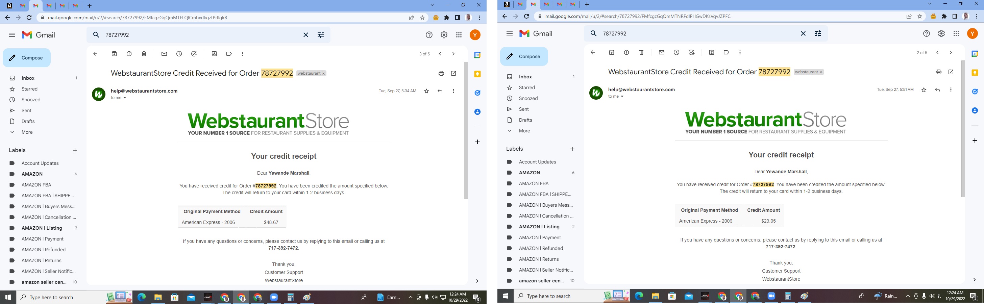The height and width of the screenshot is (304, 984).
Task: Mark the right window's email as unread
Action: click(662, 52)
